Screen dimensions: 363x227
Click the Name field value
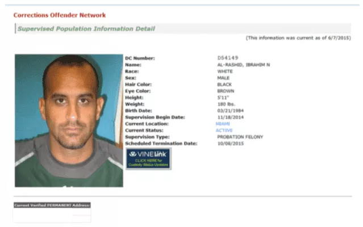[x=244, y=65]
